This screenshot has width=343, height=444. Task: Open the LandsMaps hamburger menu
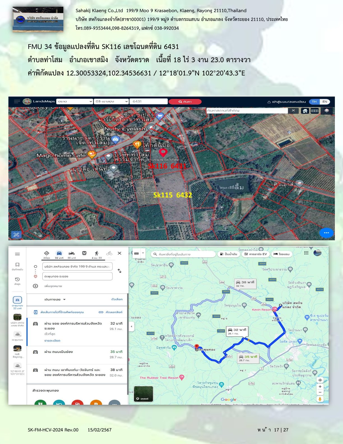(17, 101)
